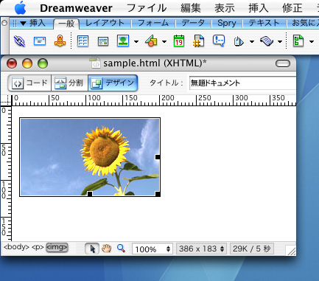Switch to the 一般 tab

(x=66, y=24)
